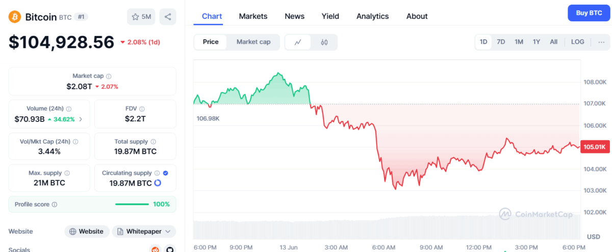Expand Volume (24h) details arrow
Viewport: 612px width, 252px height.
point(81,119)
